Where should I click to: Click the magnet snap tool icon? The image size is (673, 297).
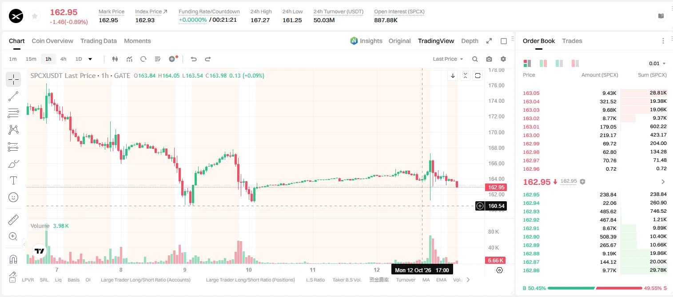(13, 259)
